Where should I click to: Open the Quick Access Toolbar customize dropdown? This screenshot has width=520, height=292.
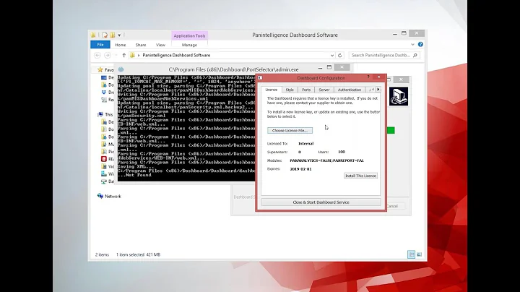click(x=119, y=35)
